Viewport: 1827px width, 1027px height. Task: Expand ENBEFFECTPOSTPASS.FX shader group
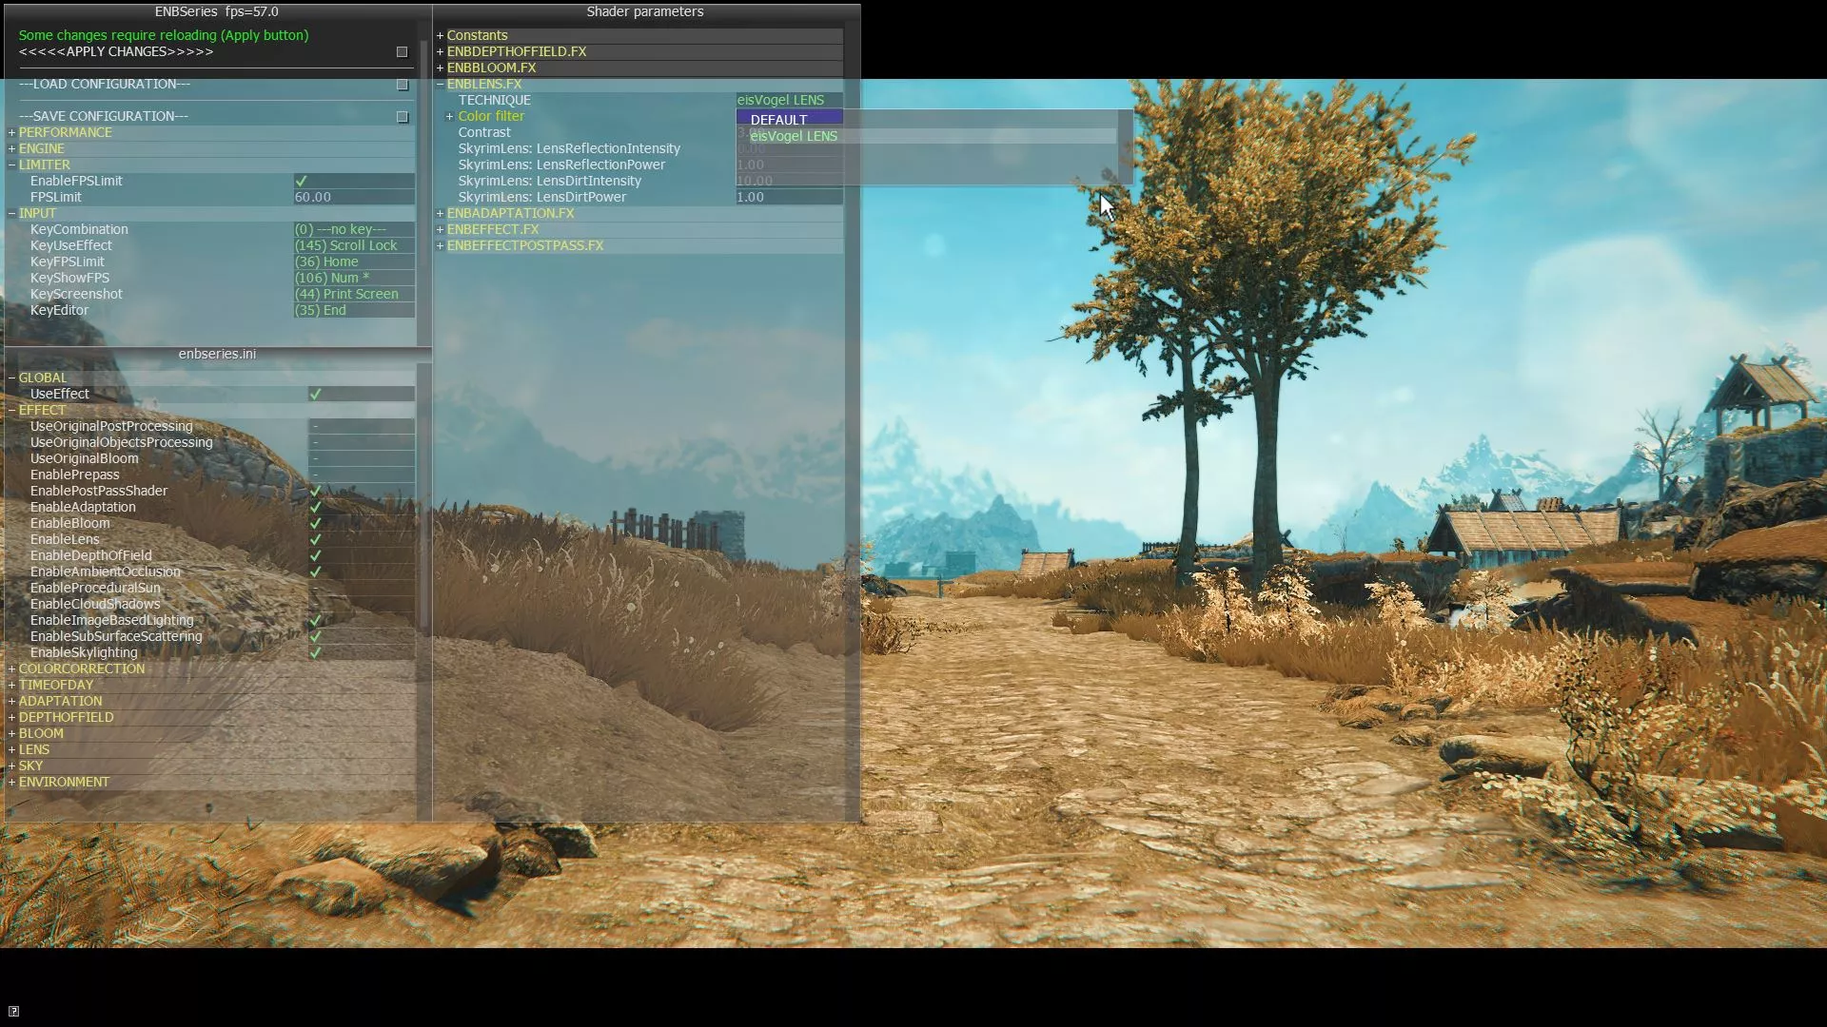click(440, 246)
